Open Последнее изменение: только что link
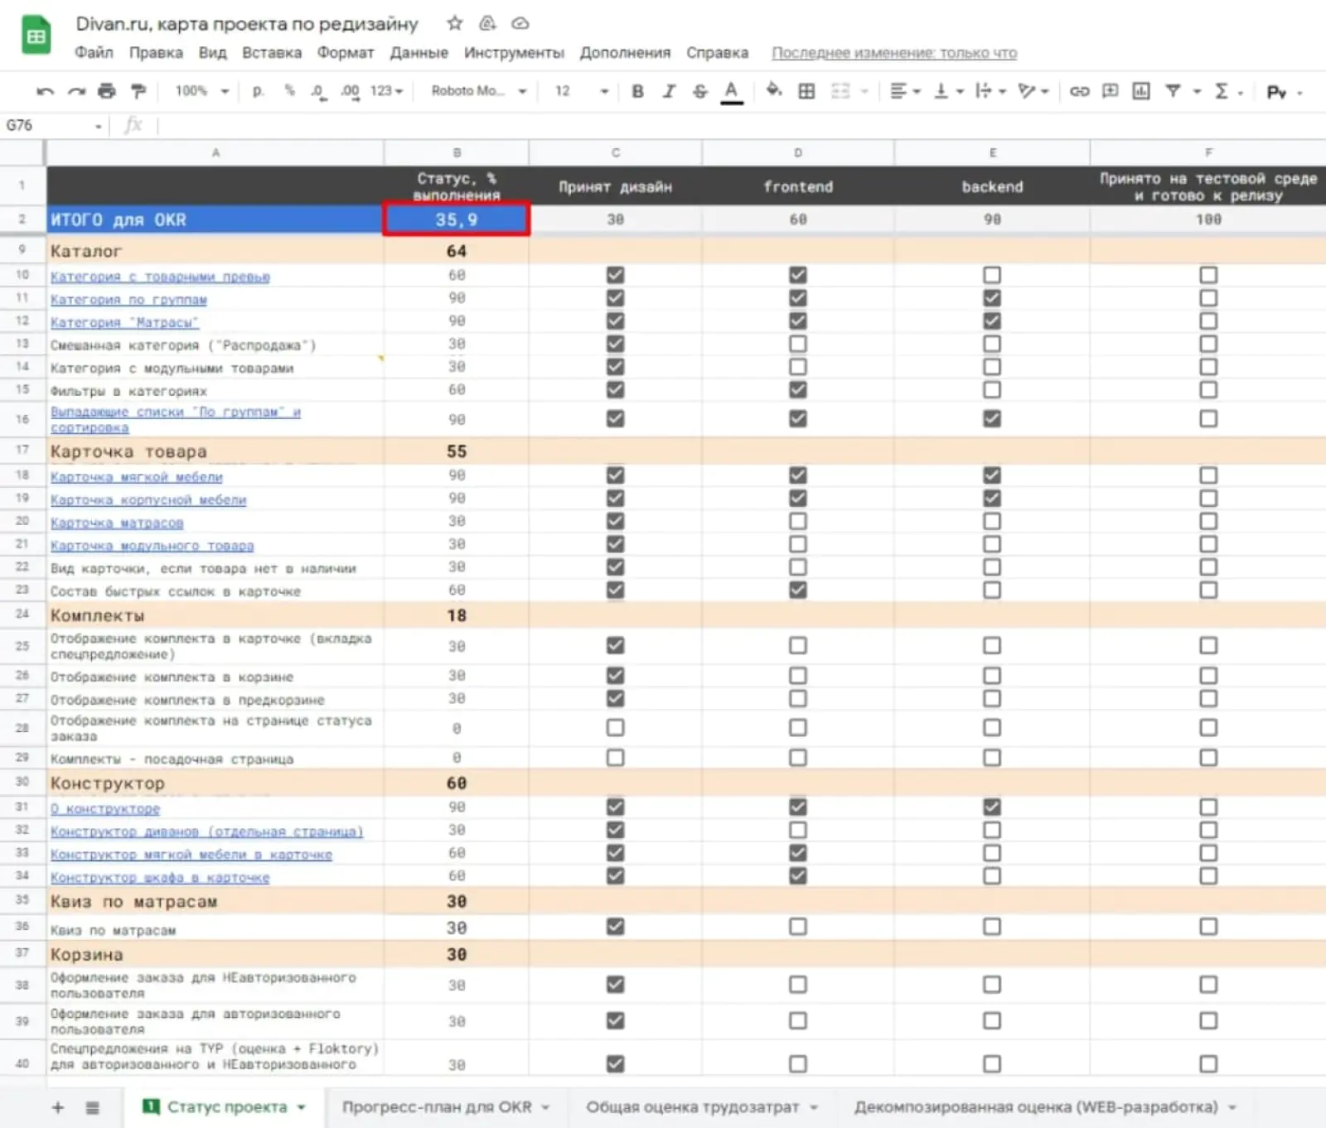The width and height of the screenshot is (1326, 1128). (894, 53)
